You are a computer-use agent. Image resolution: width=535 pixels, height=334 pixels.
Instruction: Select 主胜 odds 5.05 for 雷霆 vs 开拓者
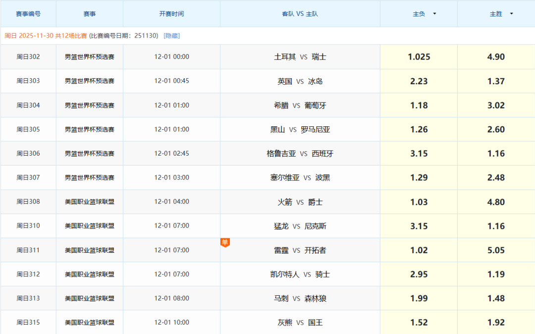496,250
